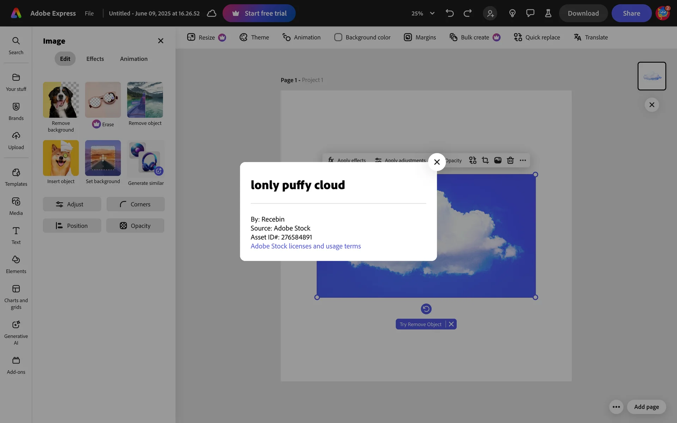Click the crop icon in image toolbar
The height and width of the screenshot is (423, 677).
click(485, 160)
